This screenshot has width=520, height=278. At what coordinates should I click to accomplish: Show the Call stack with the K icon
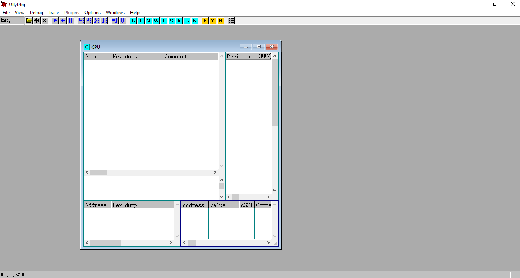tap(195, 21)
